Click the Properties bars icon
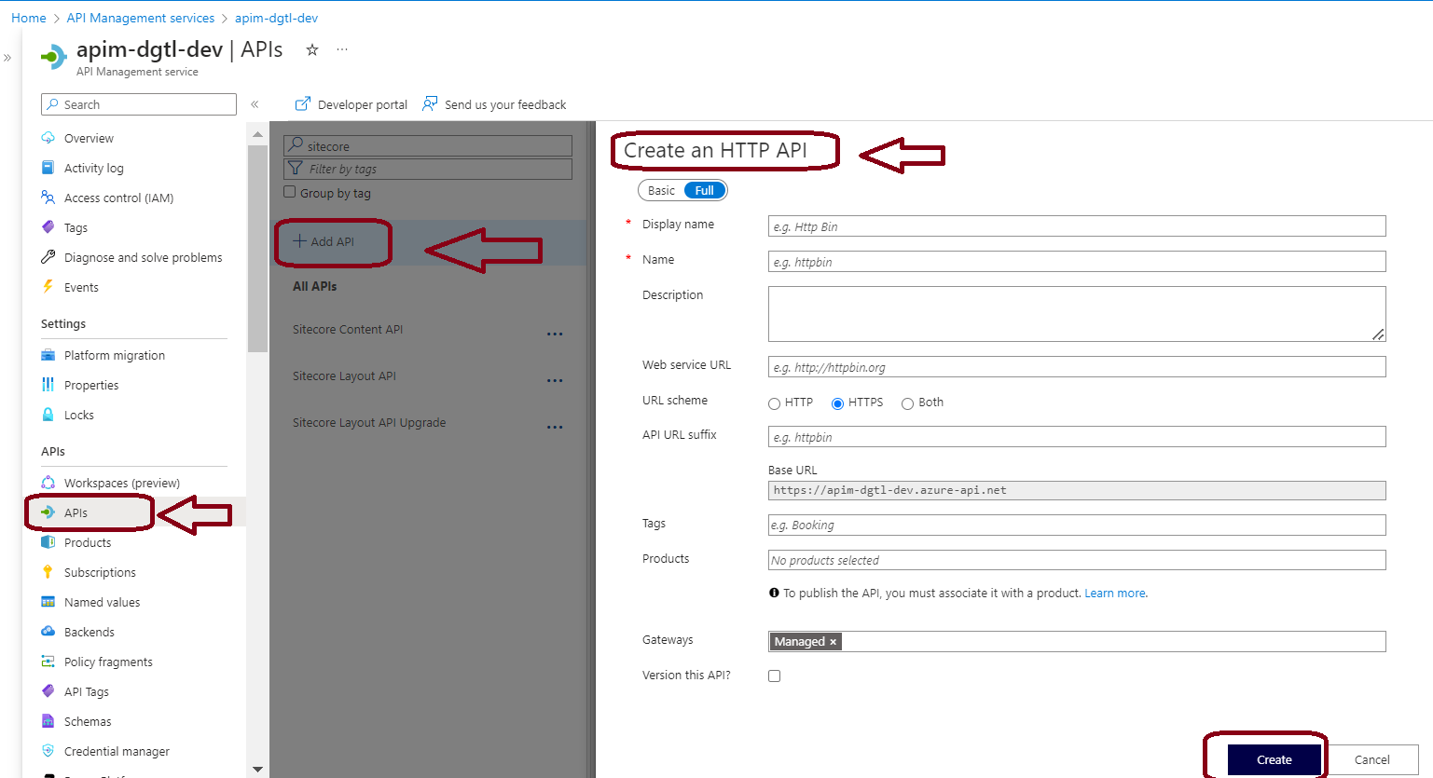This screenshot has height=778, width=1433. click(x=48, y=385)
